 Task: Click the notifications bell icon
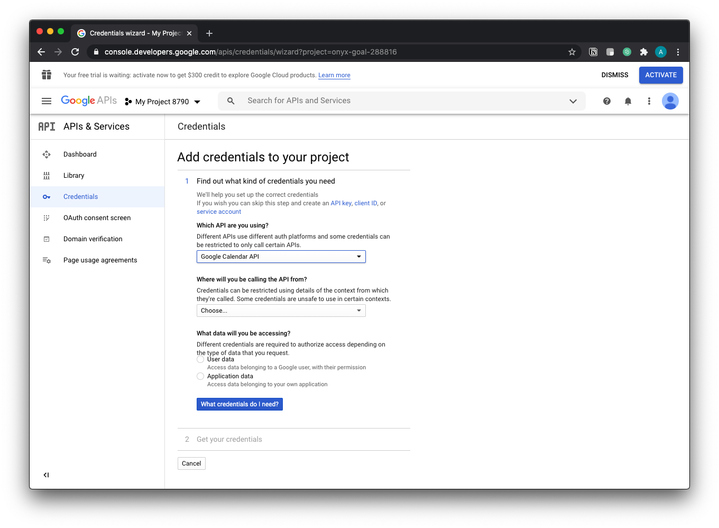[628, 101]
